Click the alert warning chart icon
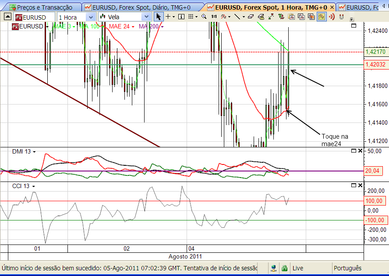Viewport: 389px width, 276px height. pyautogui.click(x=261, y=17)
